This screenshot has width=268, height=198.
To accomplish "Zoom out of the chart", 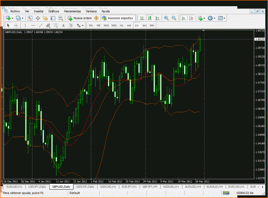I will [174, 18].
